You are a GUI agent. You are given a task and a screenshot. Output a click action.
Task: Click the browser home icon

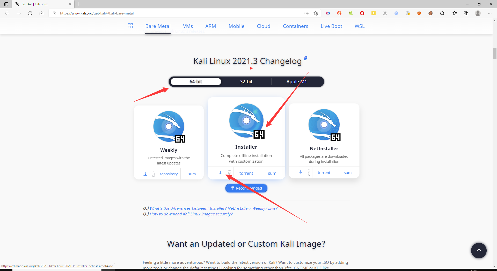pos(41,13)
